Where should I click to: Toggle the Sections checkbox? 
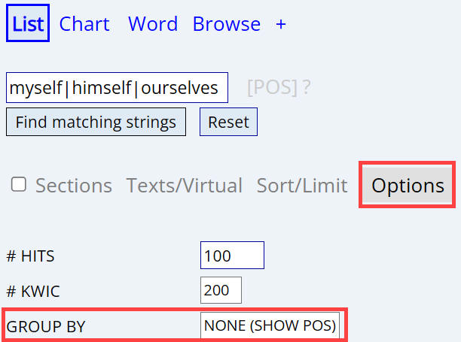(20, 185)
